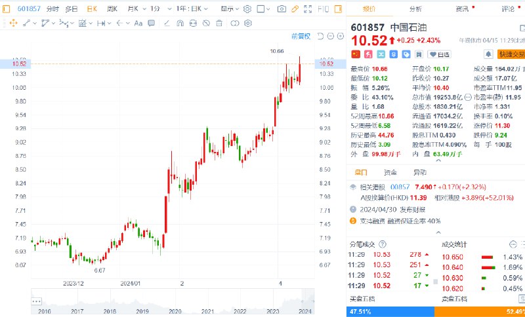Open 月K period dropdown arrow
Viewport: 525px width, 317px height.
pos(145,9)
